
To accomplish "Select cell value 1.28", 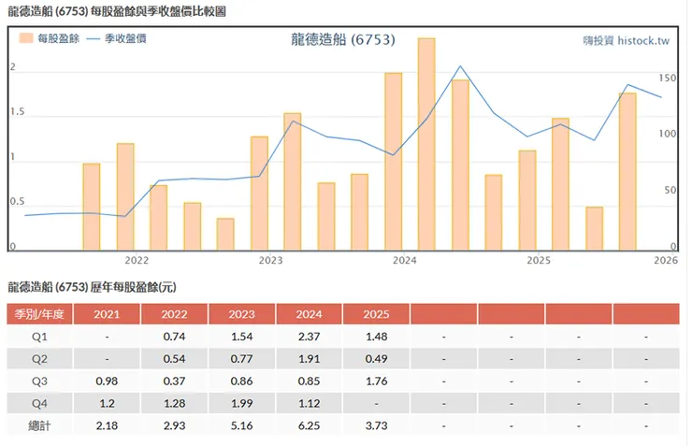I will coord(174,403).
